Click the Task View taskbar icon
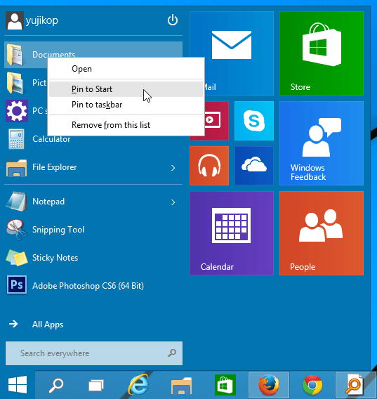Screen dimensions: 377x399 [96, 385]
